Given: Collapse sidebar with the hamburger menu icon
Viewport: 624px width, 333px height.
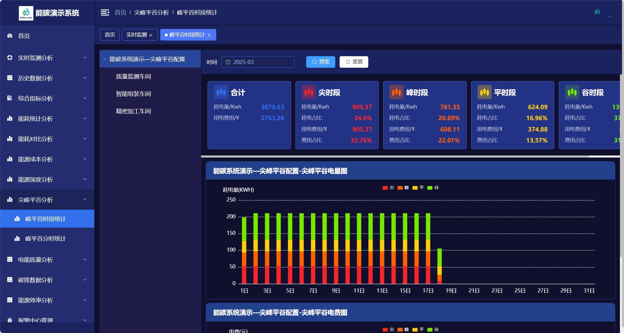Looking at the screenshot, I should coord(105,12).
